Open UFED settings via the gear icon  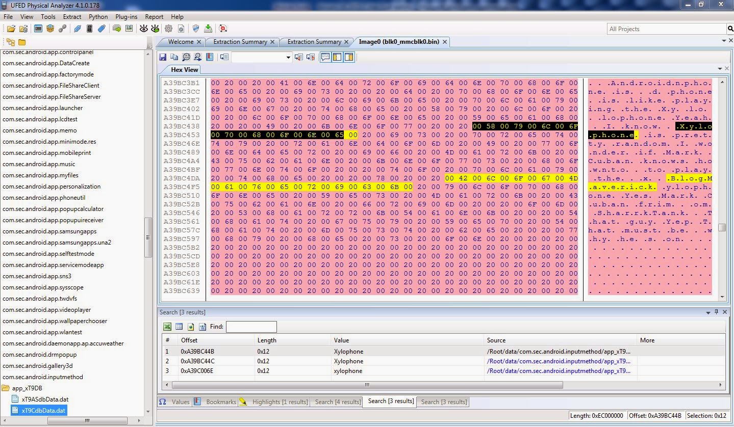[x=168, y=28]
